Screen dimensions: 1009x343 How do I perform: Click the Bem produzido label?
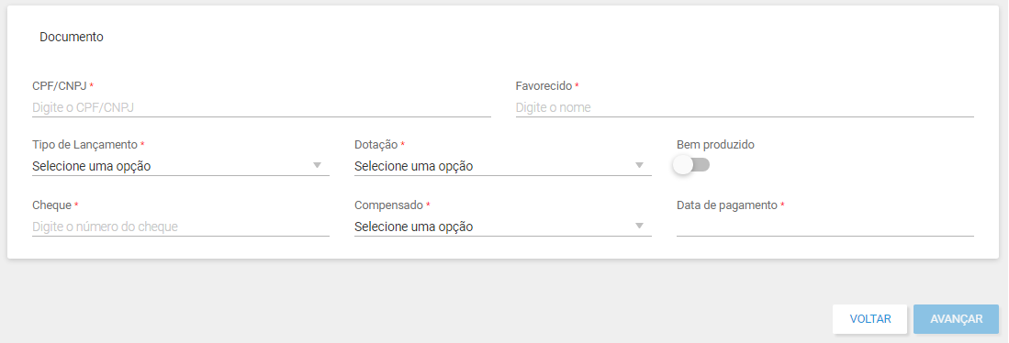click(x=715, y=145)
